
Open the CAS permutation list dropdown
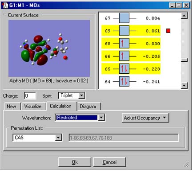click(x=58, y=138)
